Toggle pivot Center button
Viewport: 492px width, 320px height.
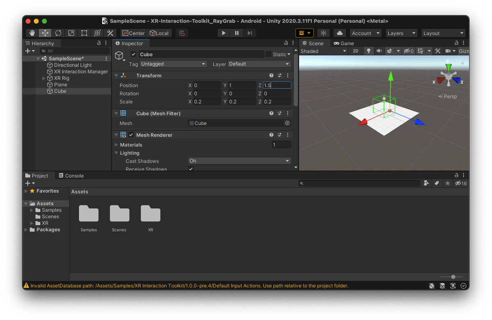tap(134, 33)
